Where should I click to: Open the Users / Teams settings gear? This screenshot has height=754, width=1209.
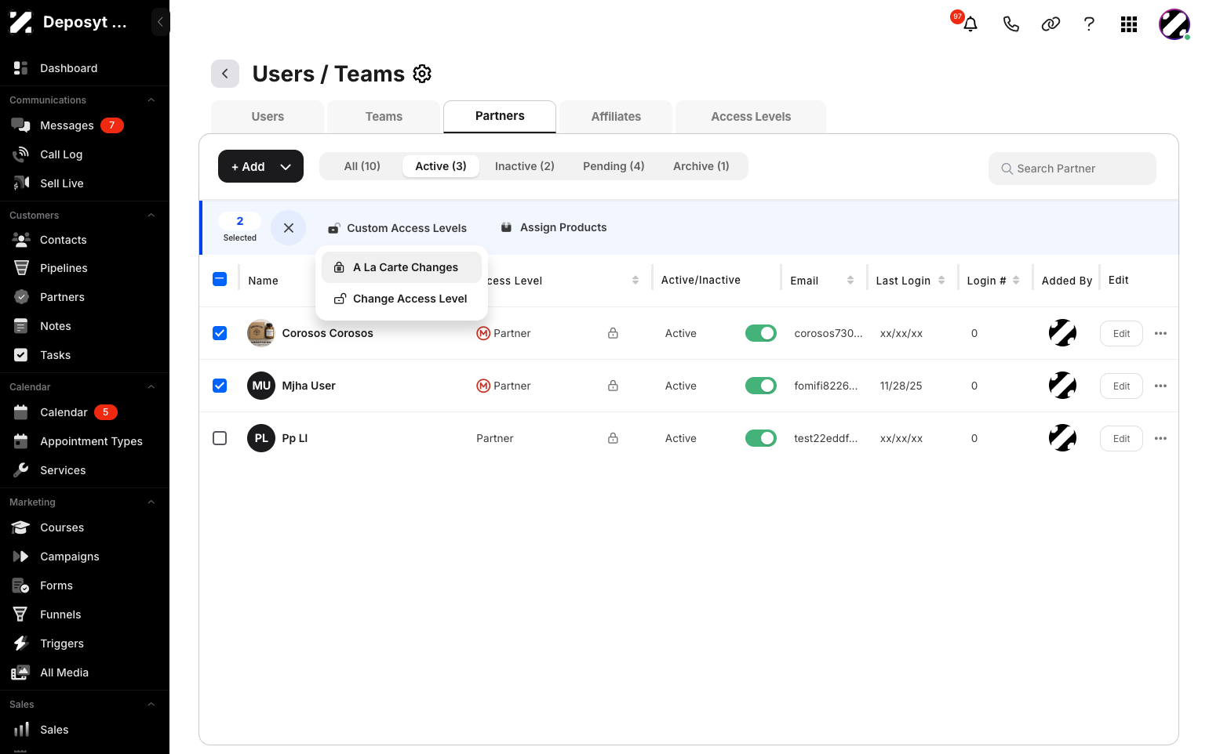(422, 74)
